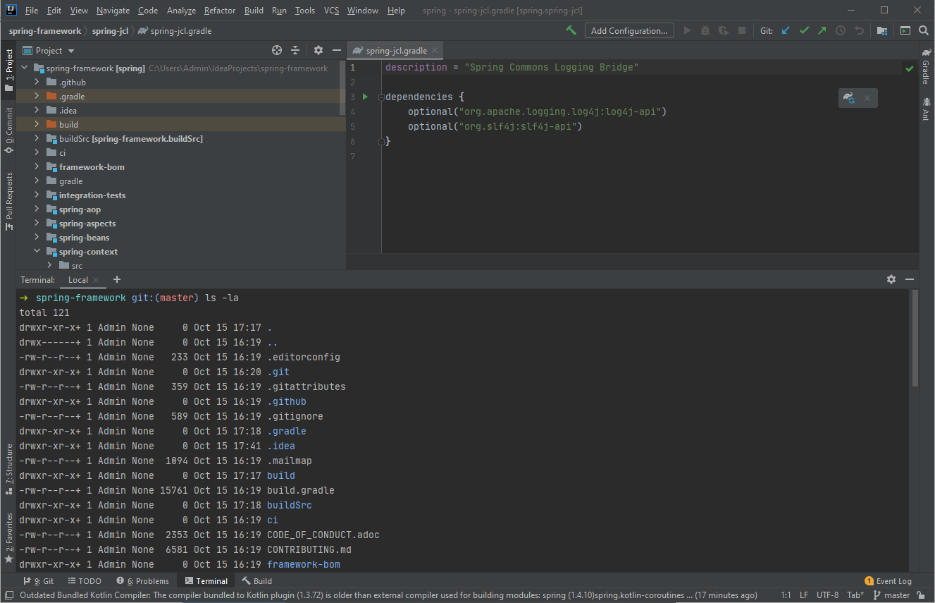Open the Refactor menu
The image size is (935, 603).
tap(219, 10)
